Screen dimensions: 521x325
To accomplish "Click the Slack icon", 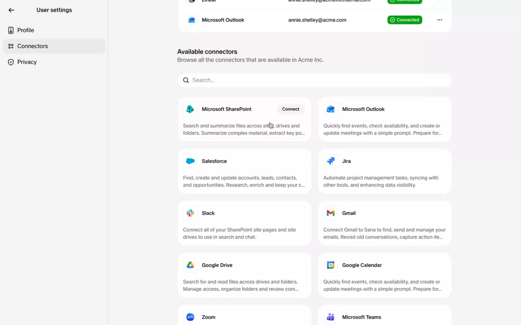I will tap(190, 213).
